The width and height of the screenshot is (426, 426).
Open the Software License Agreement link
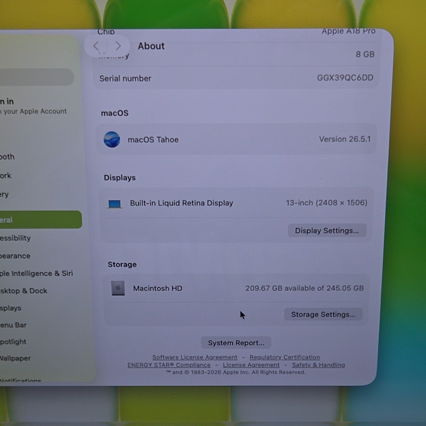pyautogui.click(x=195, y=357)
